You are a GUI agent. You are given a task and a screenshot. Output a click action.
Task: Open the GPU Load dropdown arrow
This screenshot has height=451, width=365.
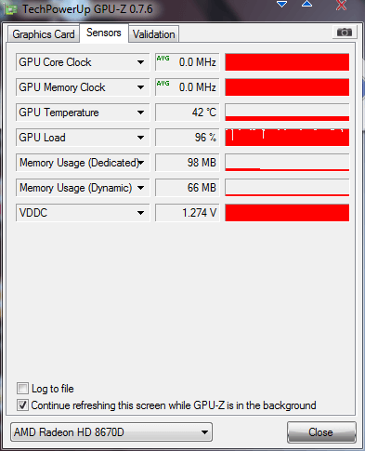[140, 138]
